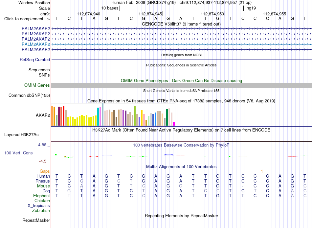Click the GENCODE V50lift37 track title
Viewport: 312px width, 228px height.
pos(181,24)
